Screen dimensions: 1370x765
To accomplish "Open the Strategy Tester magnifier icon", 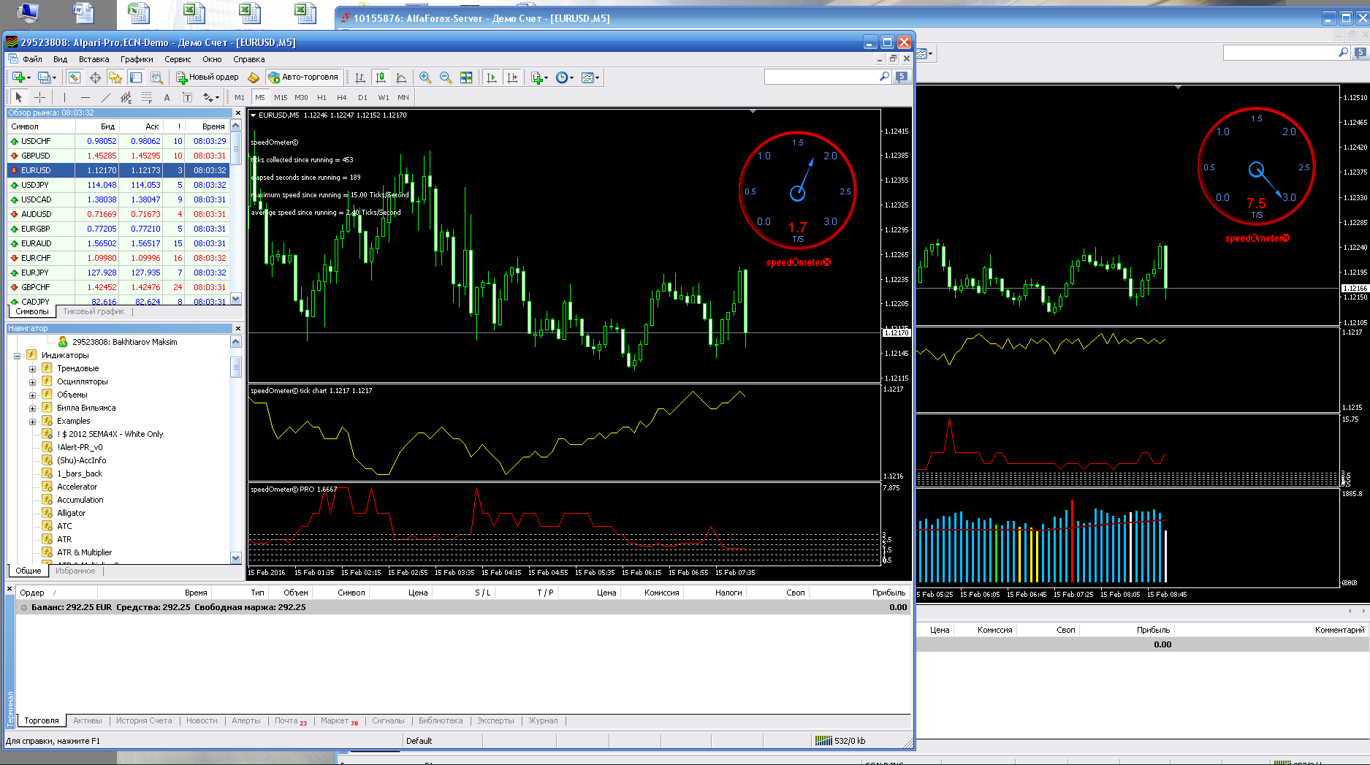I will coord(156,77).
